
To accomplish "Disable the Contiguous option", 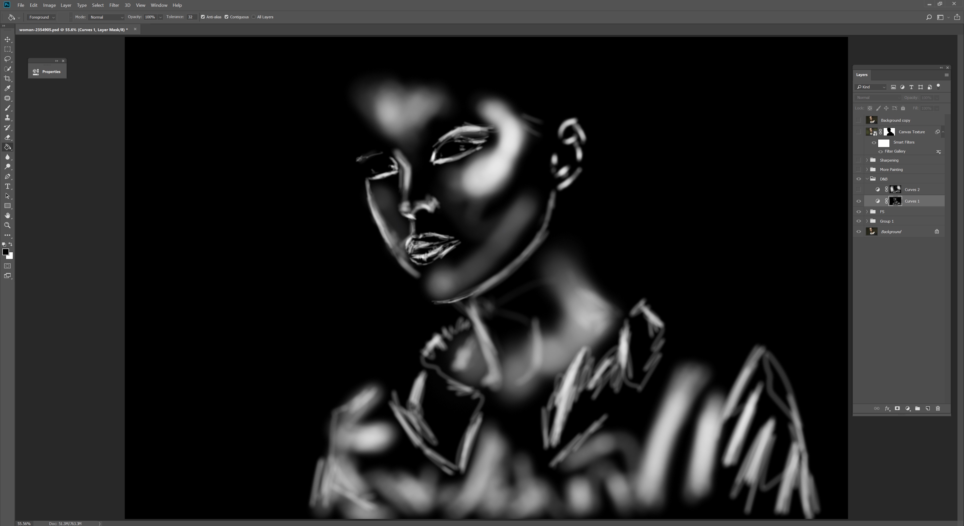I will (x=226, y=17).
